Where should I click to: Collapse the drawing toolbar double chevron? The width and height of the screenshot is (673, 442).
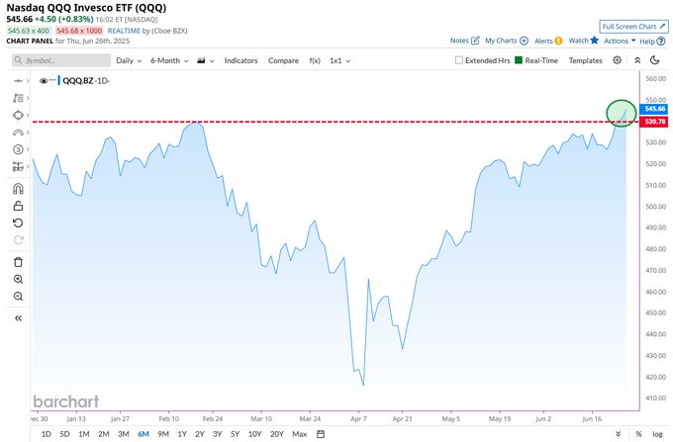tap(18, 318)
